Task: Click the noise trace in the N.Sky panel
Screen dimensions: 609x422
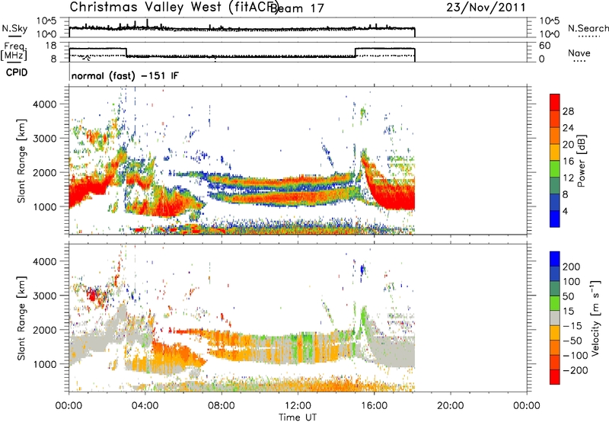Action: click(x=242, y=28)
